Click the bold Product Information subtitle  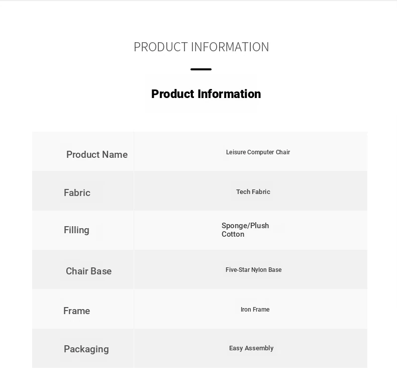206,94
